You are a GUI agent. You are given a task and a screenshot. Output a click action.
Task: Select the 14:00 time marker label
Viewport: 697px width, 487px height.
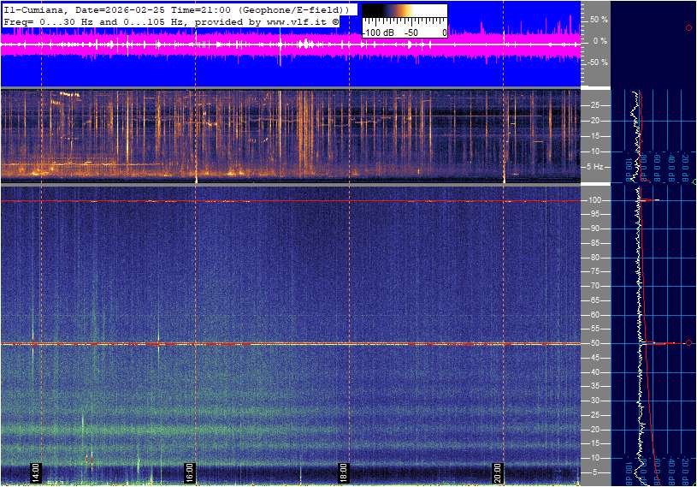click(x=36, y=472)
